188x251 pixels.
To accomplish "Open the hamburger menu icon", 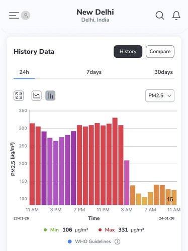I will click(x=14, y=15).
